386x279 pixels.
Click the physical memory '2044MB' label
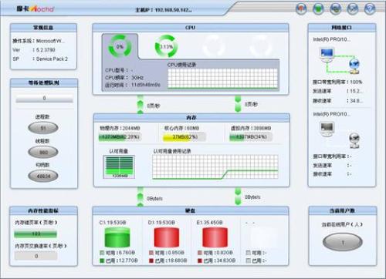[120, 128]
